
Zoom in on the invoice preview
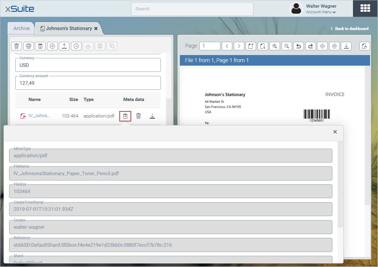click(x=274, y=46)
